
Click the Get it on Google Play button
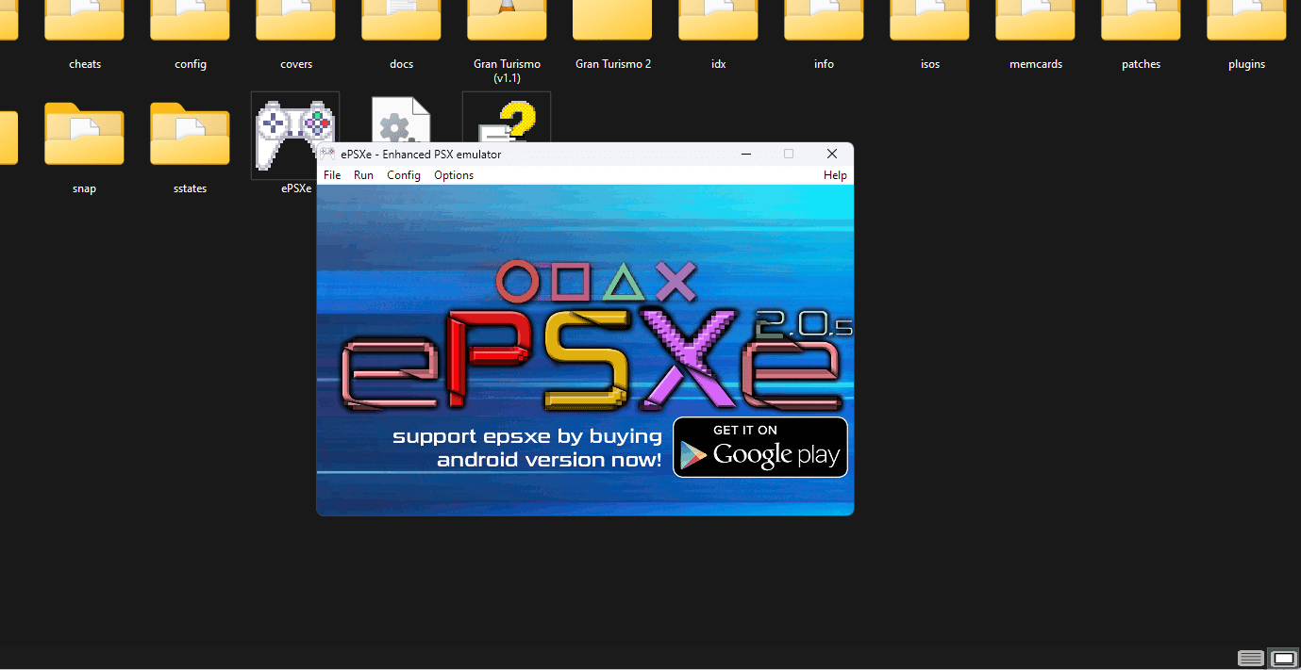(x=760, y=448)
